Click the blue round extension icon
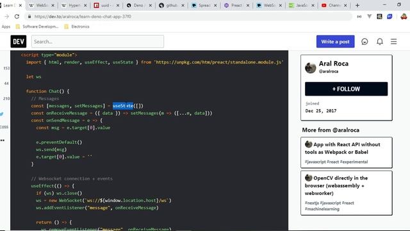 [x=389, y=17]
